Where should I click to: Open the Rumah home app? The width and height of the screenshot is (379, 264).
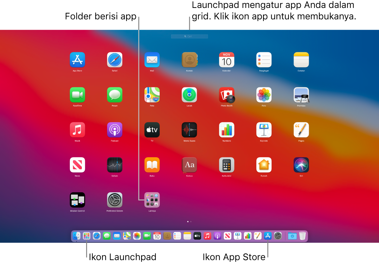pos(264,165)
